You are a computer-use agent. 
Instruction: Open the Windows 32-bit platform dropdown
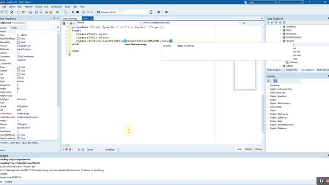click(x=120, y=12)
